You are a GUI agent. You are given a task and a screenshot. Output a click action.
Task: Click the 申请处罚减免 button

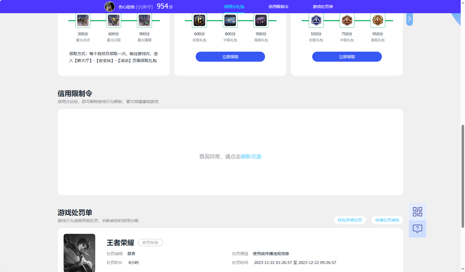(x=387, y=220)
